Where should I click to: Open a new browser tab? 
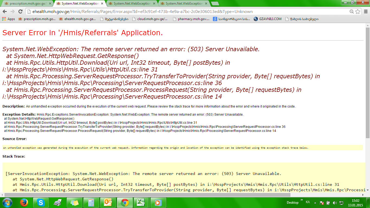[x=215, y=4]
